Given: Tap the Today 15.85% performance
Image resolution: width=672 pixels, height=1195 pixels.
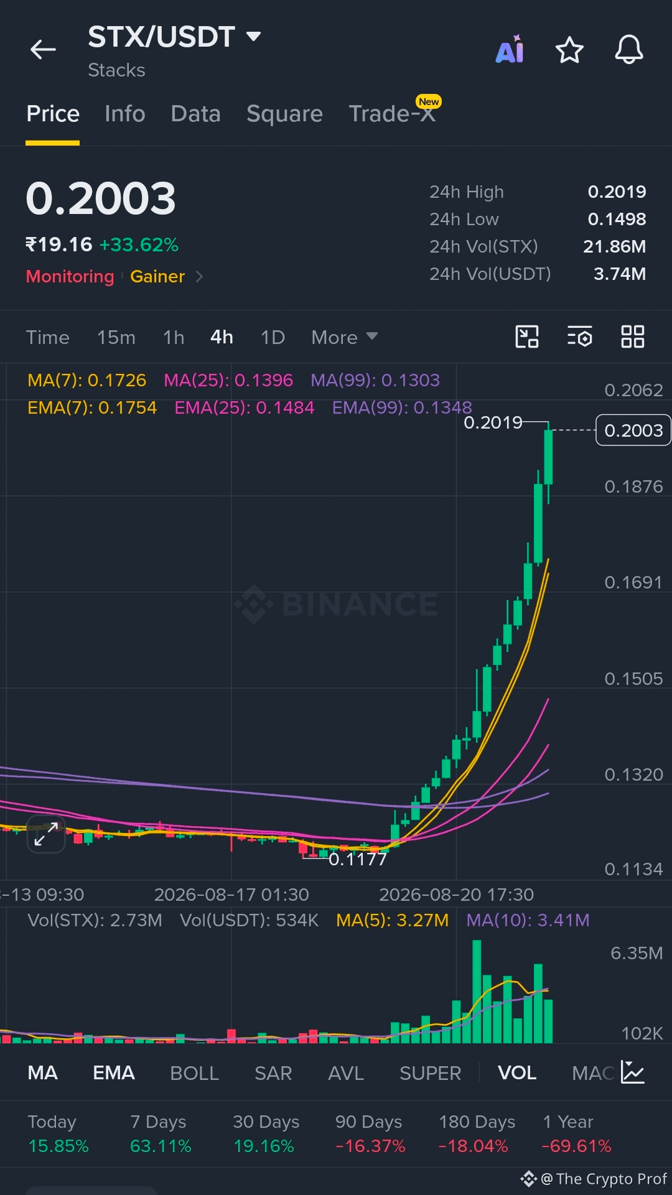Looking at the screenshot, I should tap(58, 1133).
